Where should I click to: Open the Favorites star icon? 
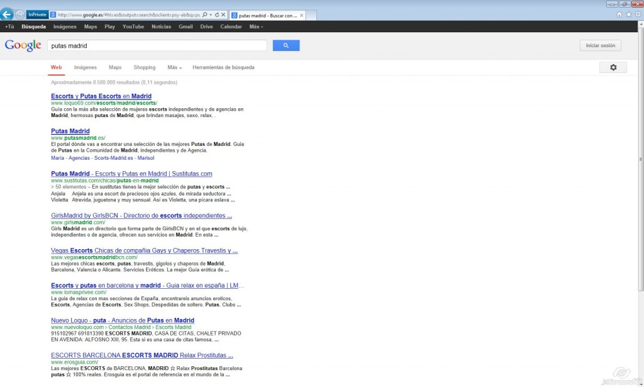coord(629,14)
